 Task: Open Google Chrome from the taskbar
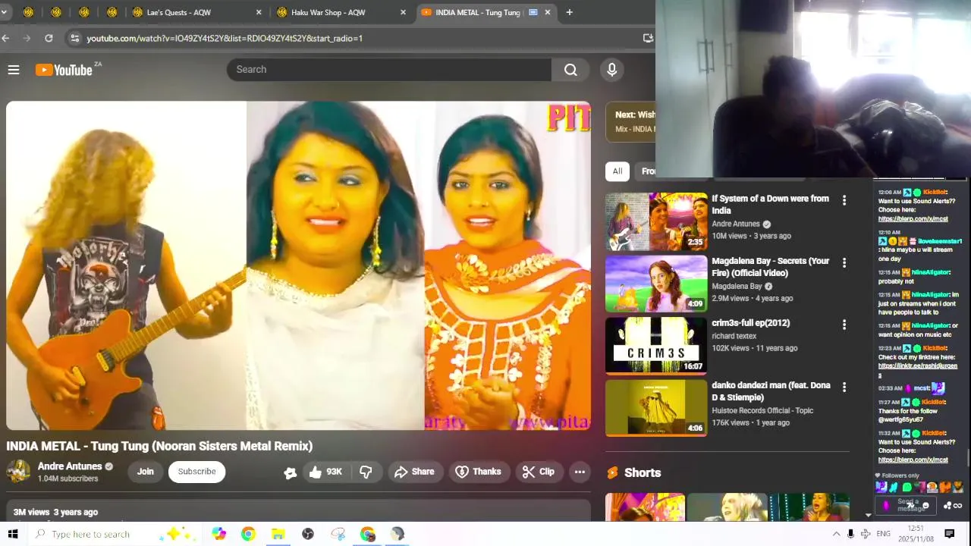[x=248, y=534]
